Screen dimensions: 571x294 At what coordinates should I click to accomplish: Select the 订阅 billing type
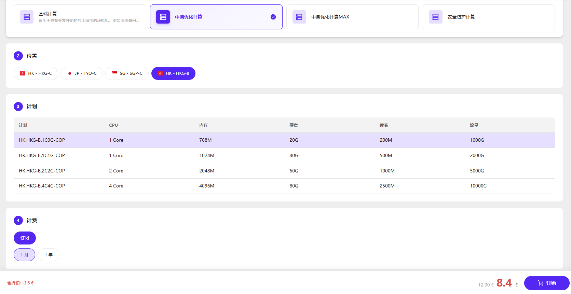(25, 238)
